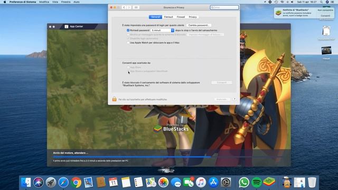Click Consenti in BlueStacks notification
The image size is (338, 190).
(325, 16)
